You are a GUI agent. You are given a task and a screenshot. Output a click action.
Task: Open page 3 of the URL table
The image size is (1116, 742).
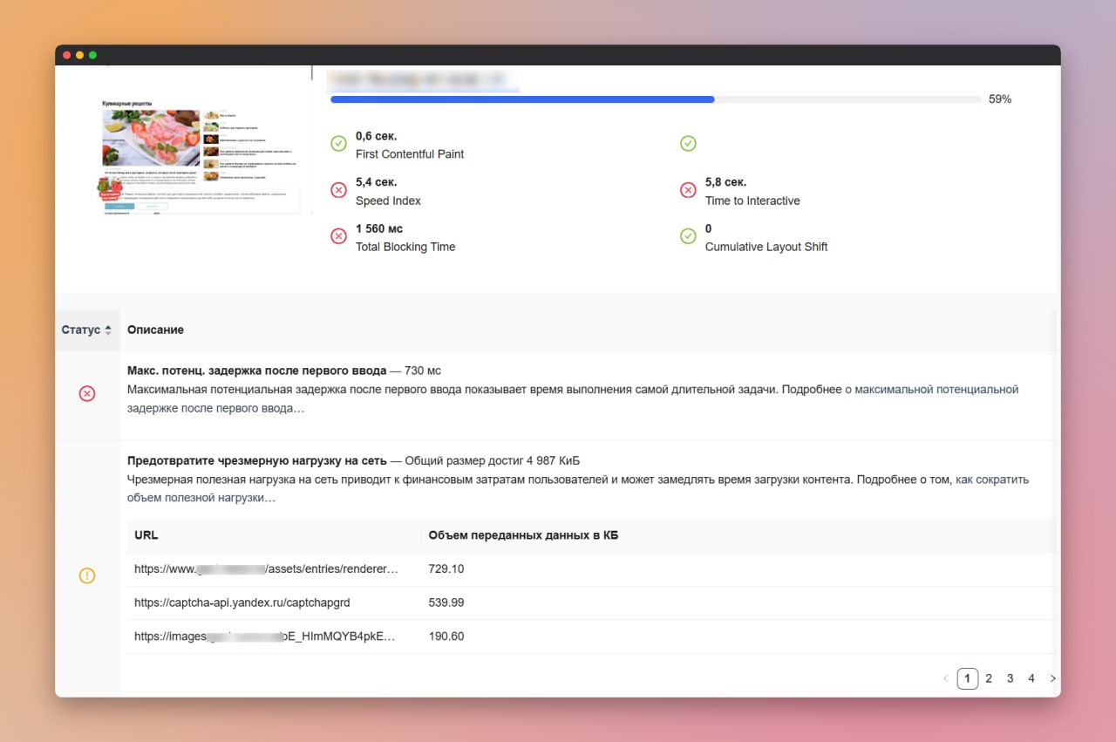pos(1010,678)
